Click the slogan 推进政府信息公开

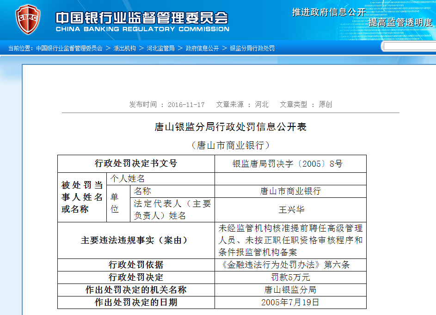coord(329,12)
